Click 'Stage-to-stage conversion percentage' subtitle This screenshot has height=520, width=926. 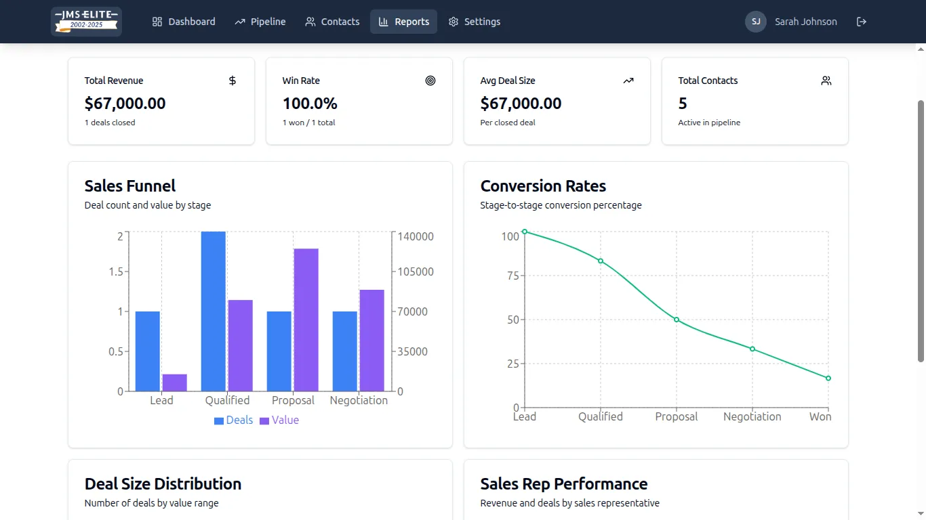[x=561, y=205]
